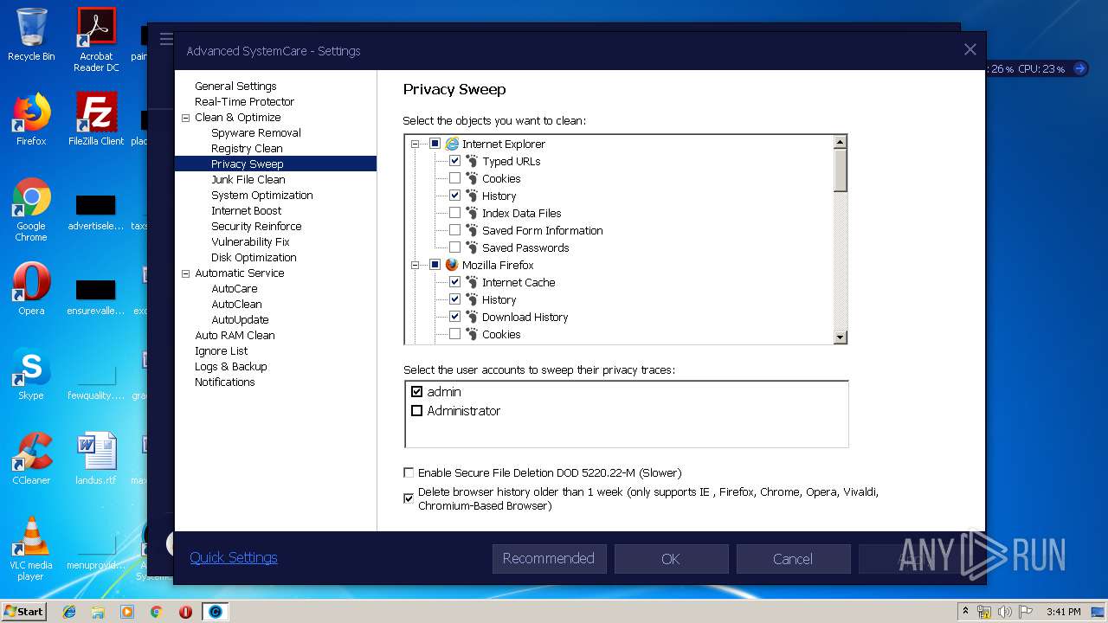
Task: Open the Start menu
Action: coord(23,612)
